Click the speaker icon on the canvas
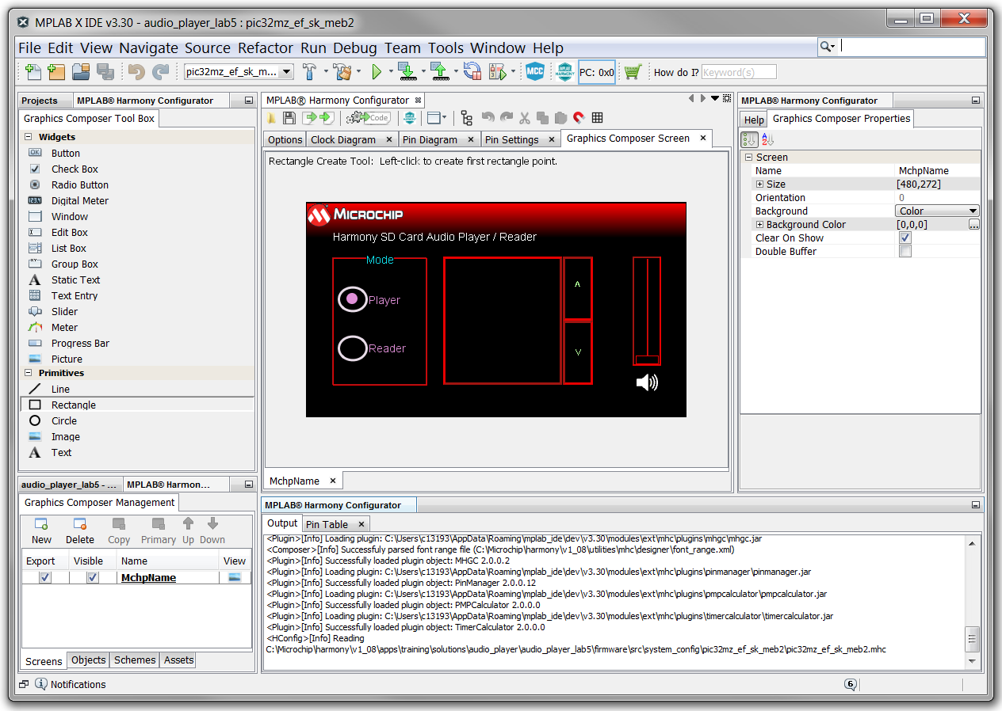Screen dimensions: 1002x711 click(647, 382)
